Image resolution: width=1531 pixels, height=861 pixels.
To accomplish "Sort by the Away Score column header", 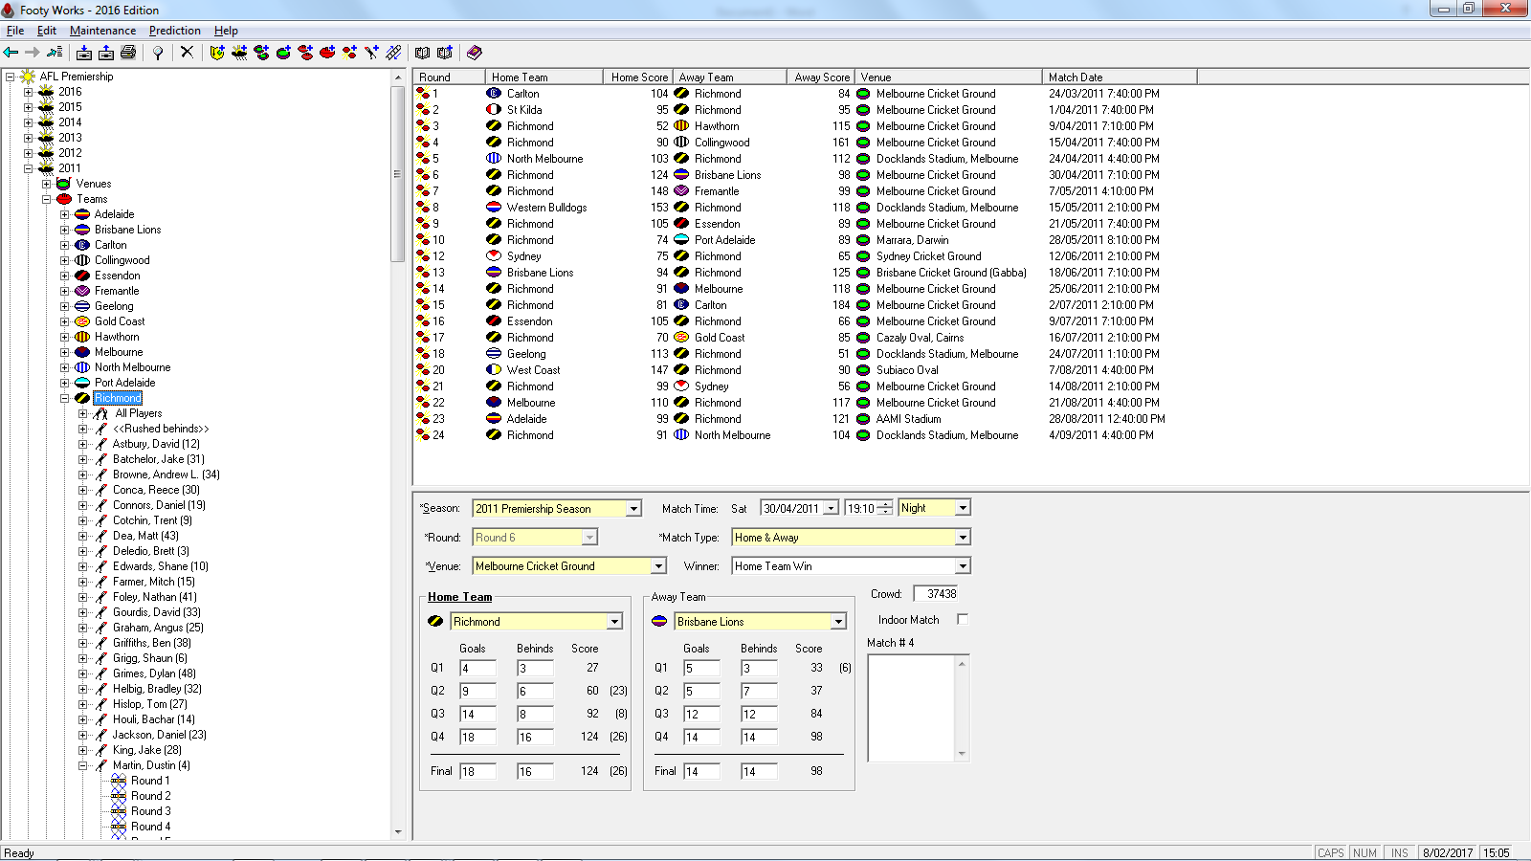I will click(821, 77).
